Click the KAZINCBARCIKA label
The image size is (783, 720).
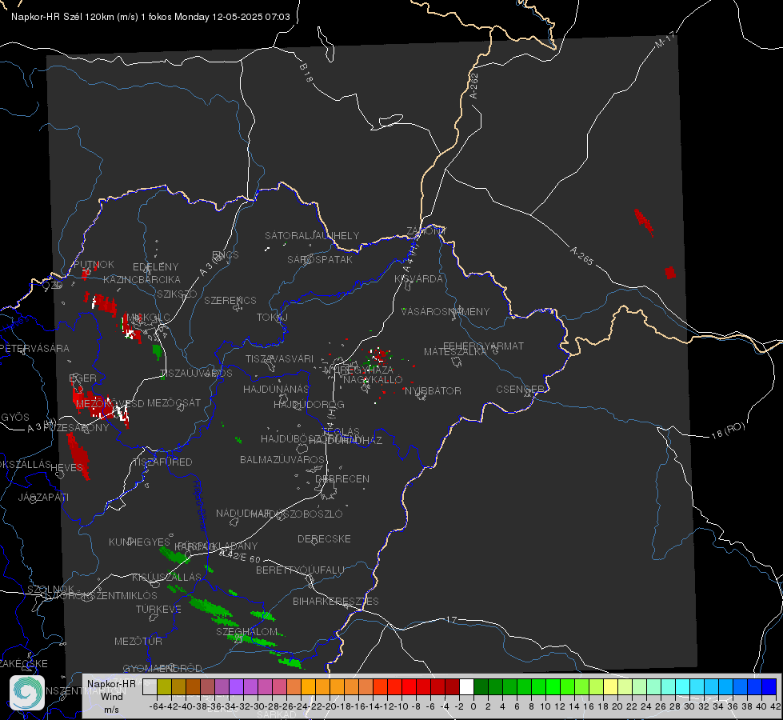tap(142, 279)
